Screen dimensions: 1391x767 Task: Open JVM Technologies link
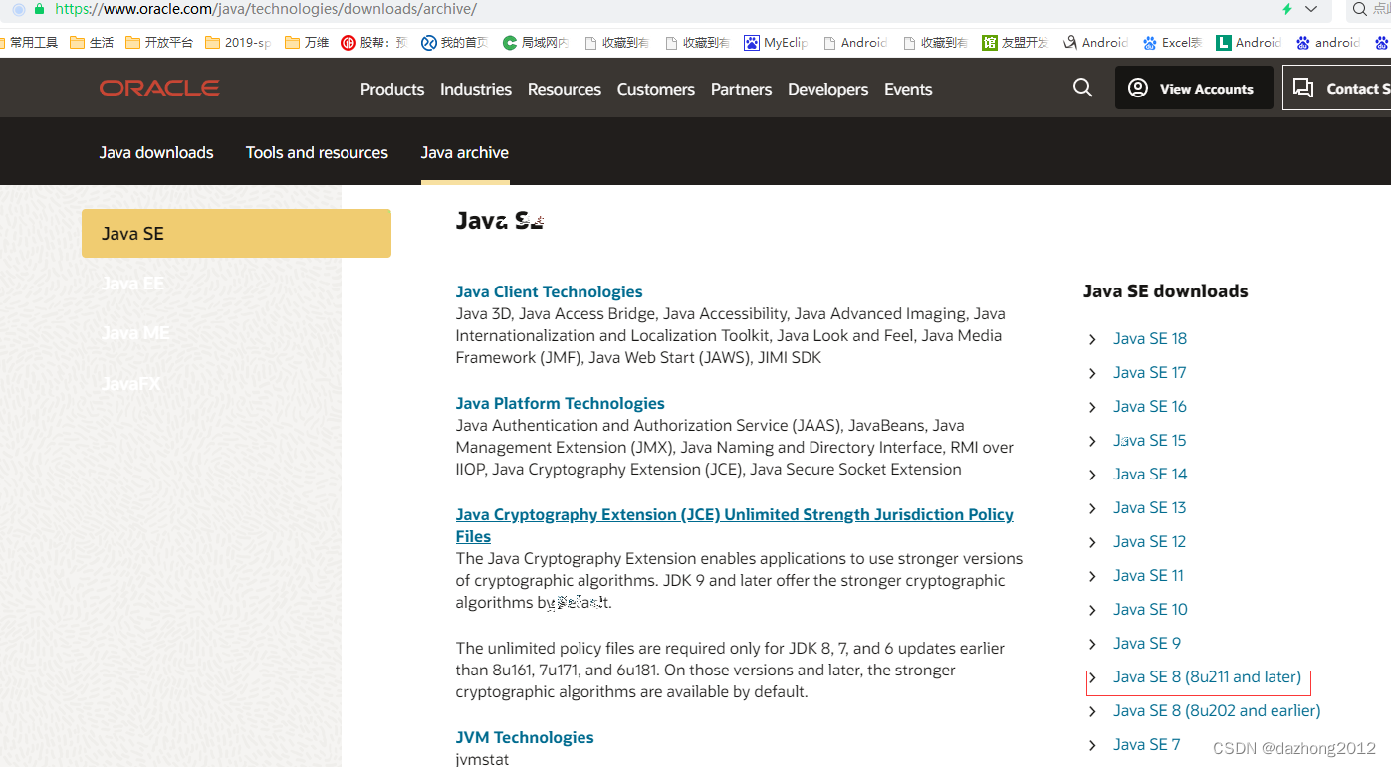(525, 737)
